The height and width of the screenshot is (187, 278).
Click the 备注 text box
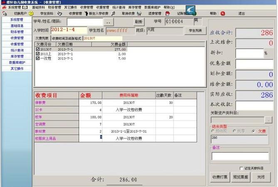[240, 156]
